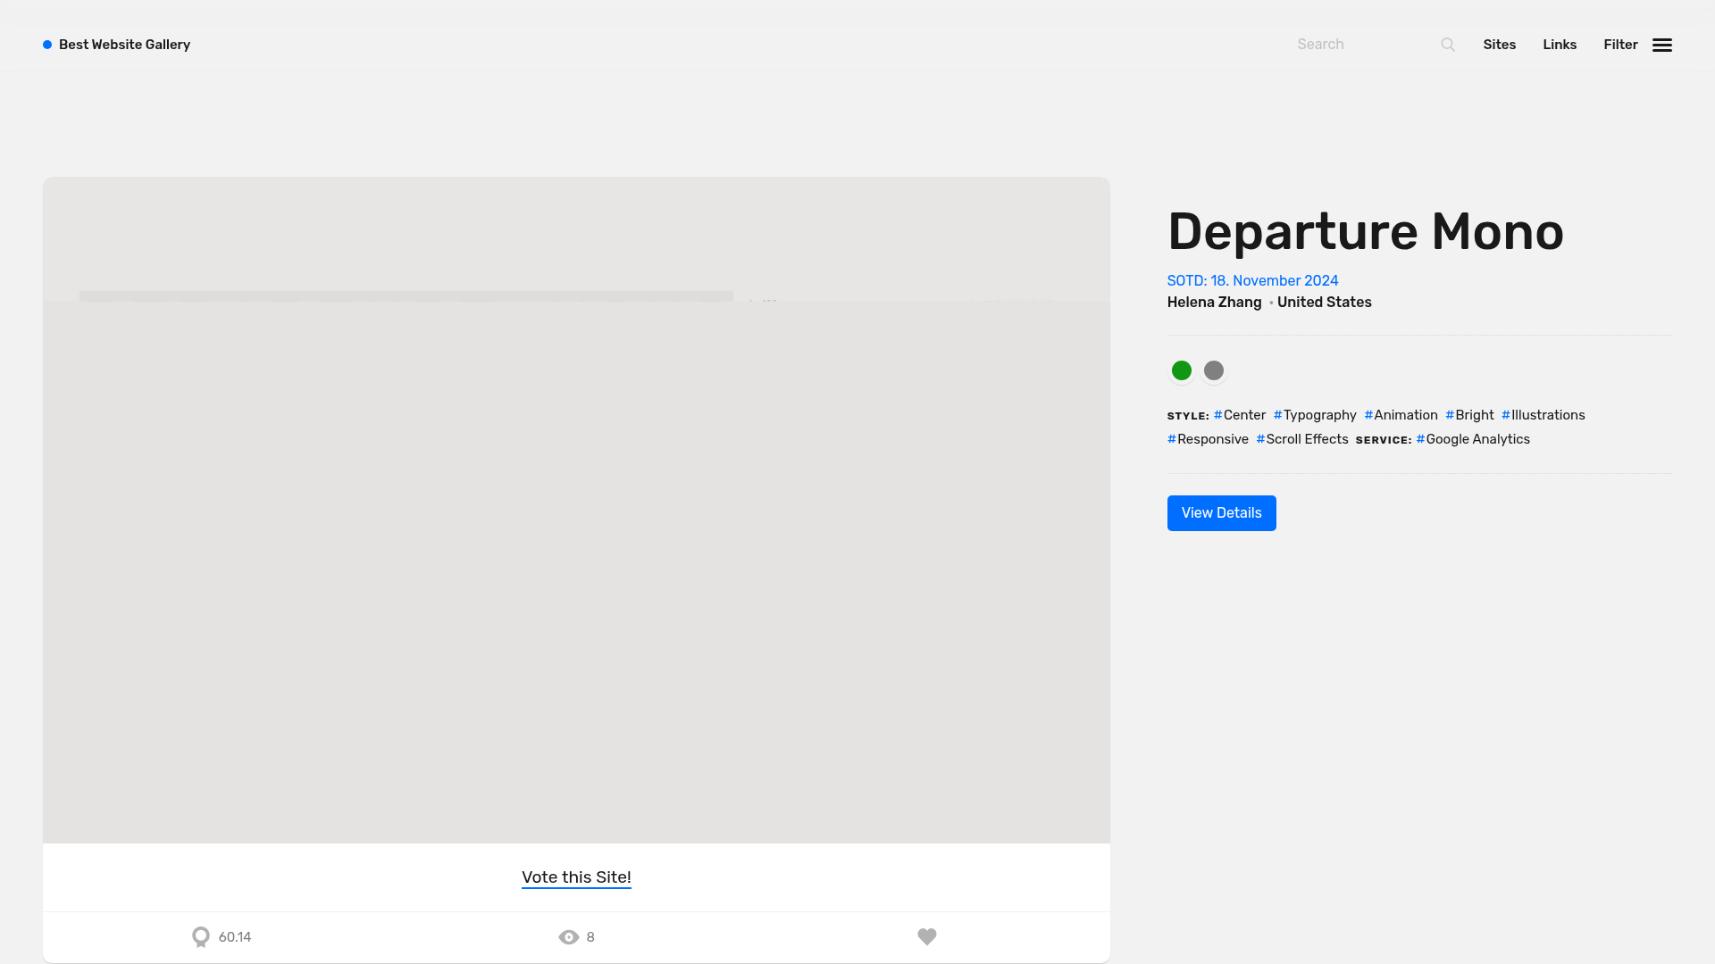
Task: Click the 8 views count
Action: click(x=590, y=937)
